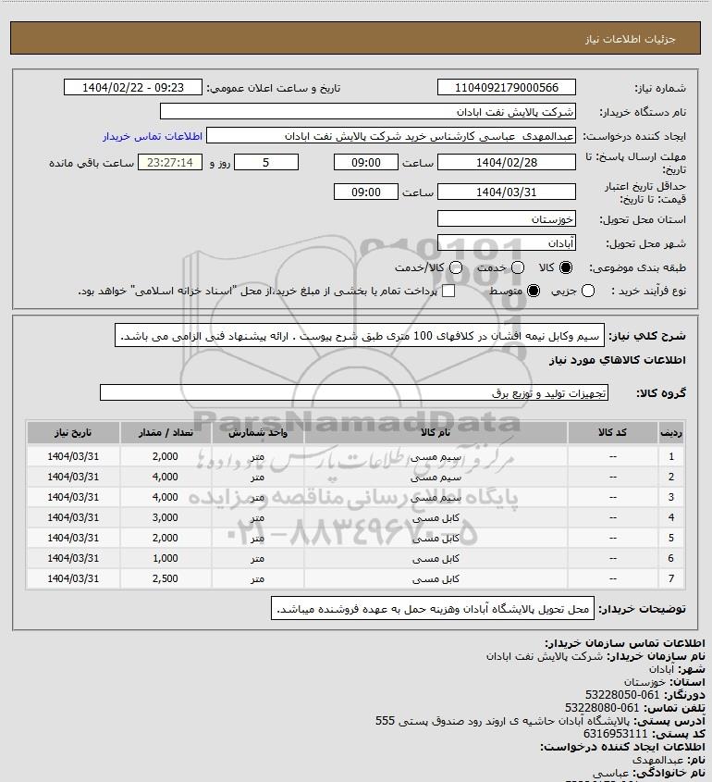Image resolution: width=712 pixels, height=782 pixels.
Task: Click the goods group field تجهیزات تولید و توزیع برق
Action: (354, 392)
